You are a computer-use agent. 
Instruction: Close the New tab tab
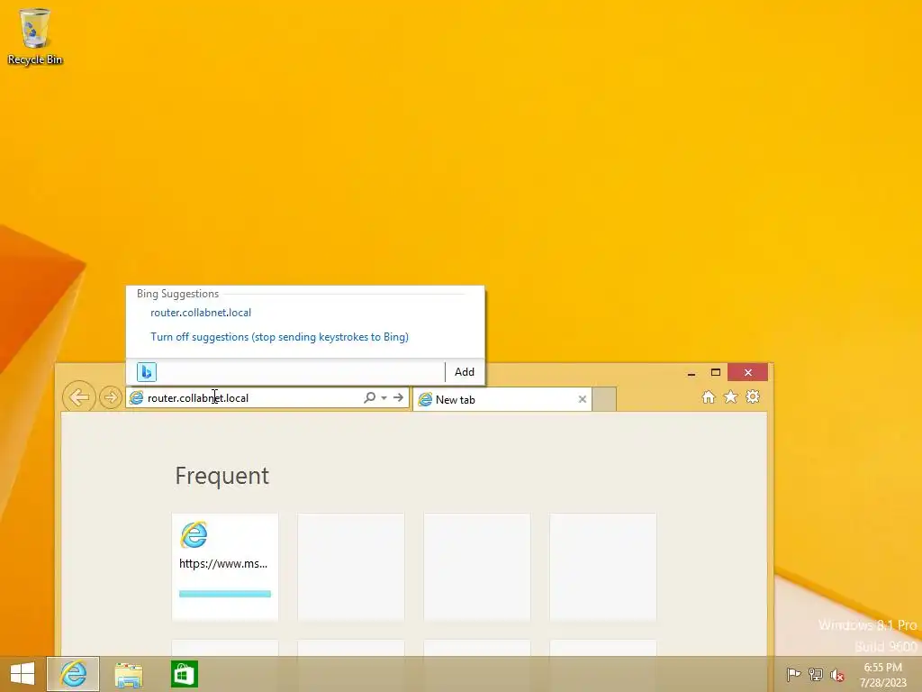click(583, 399)
